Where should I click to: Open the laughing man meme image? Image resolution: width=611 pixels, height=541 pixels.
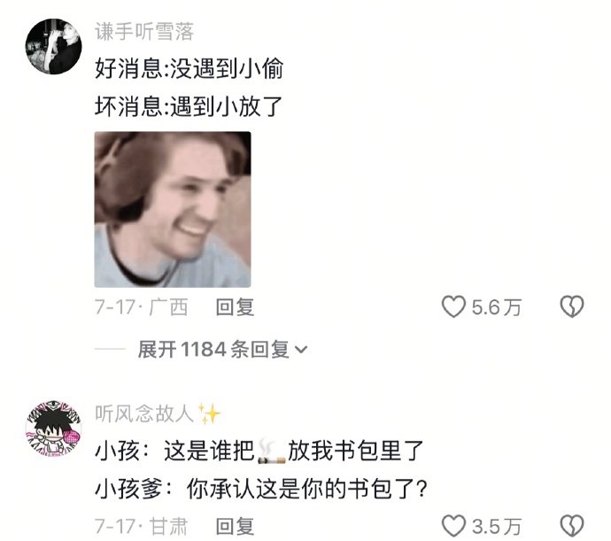tap(173, 209)
